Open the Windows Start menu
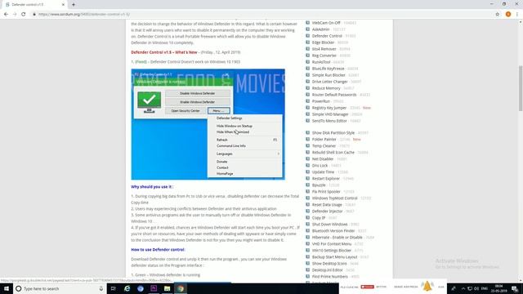This screenshot has width=523, height=294. click(7, 288)
